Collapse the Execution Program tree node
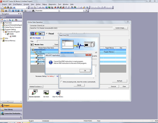 (x=3, y=32)
